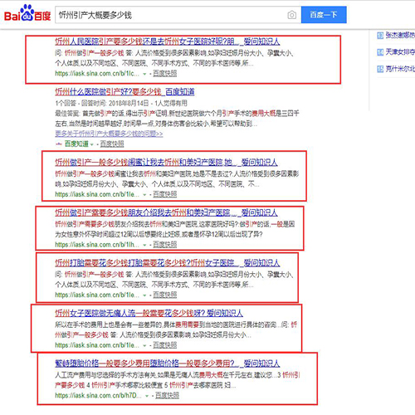Open result 繁峙堕胎价格一般要多少费用
Viewport: 415px width, 415px height.
coord(167,364)
